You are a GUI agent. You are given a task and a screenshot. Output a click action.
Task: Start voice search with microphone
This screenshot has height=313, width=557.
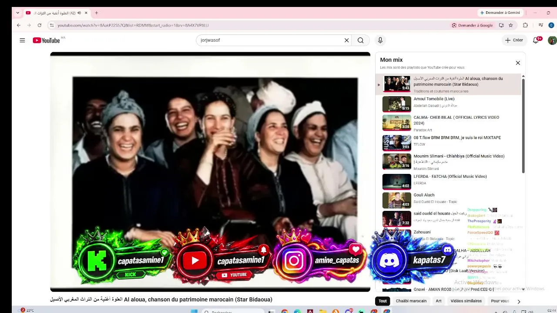click(380, 40)
